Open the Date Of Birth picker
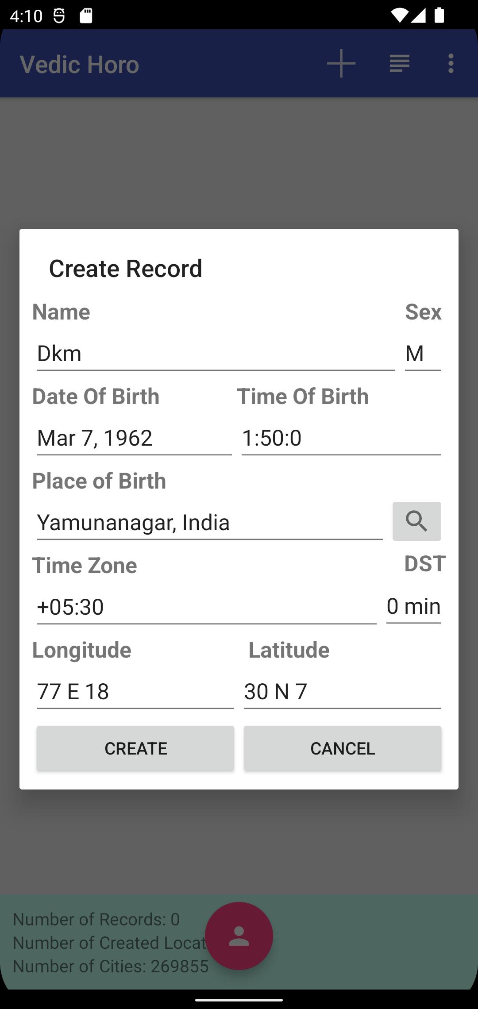The width and height of the screenshot is (478, 1009). pos(134,438)
